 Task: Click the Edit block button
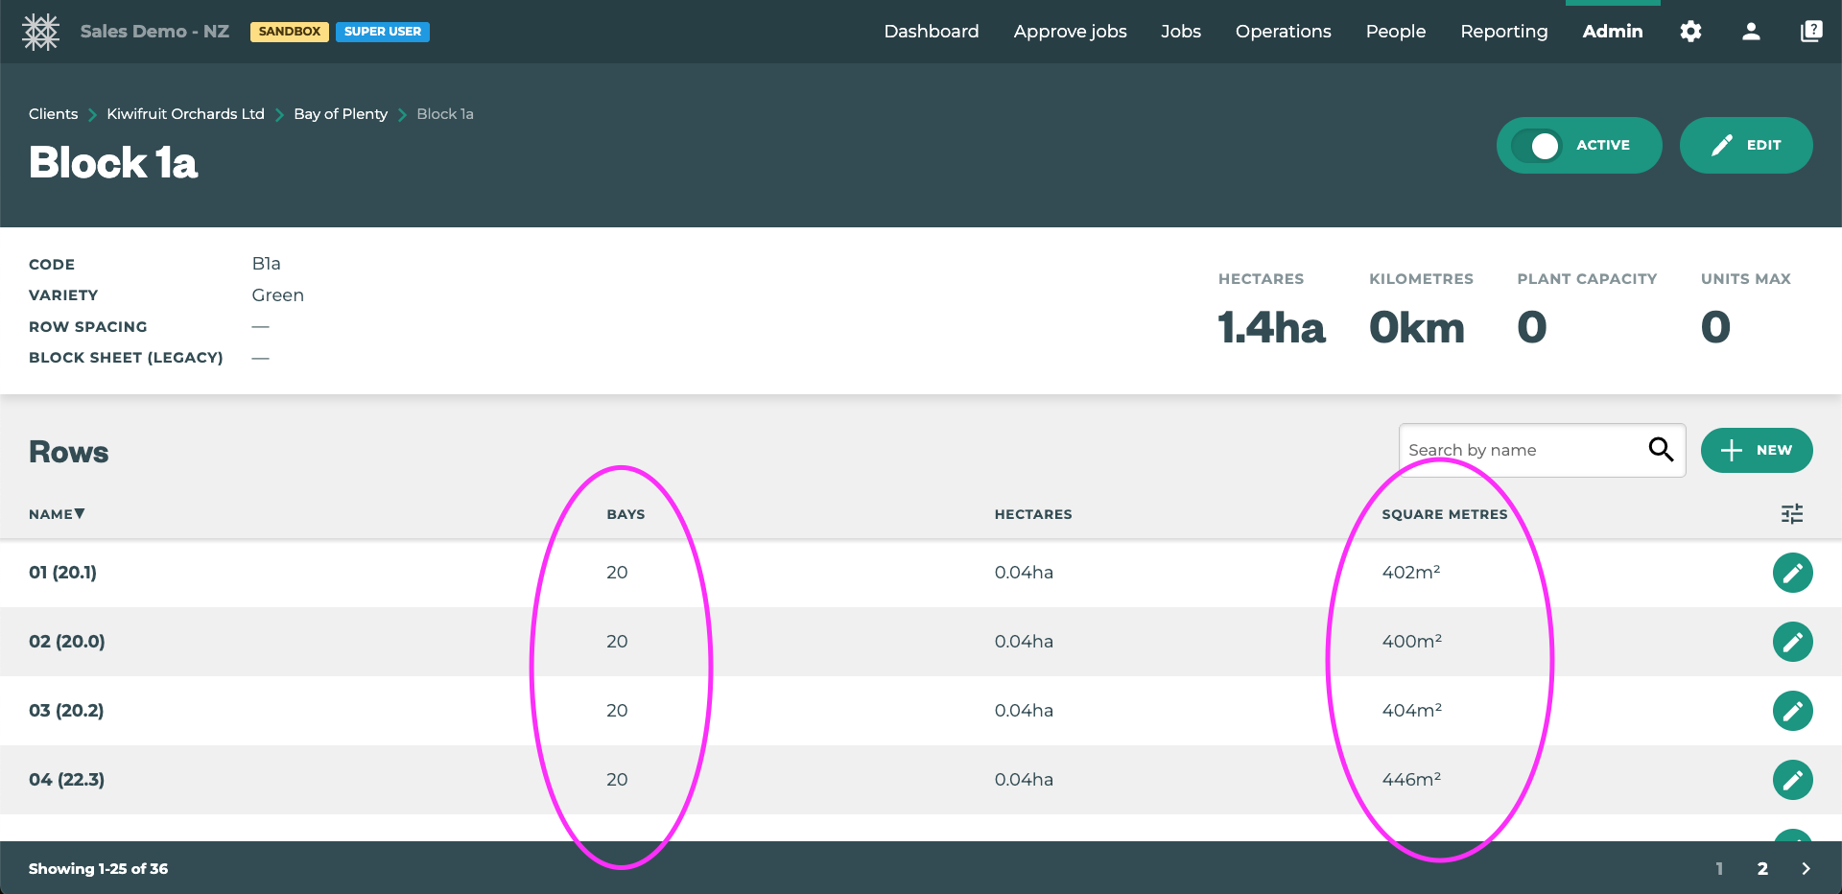coord(1745,146)
